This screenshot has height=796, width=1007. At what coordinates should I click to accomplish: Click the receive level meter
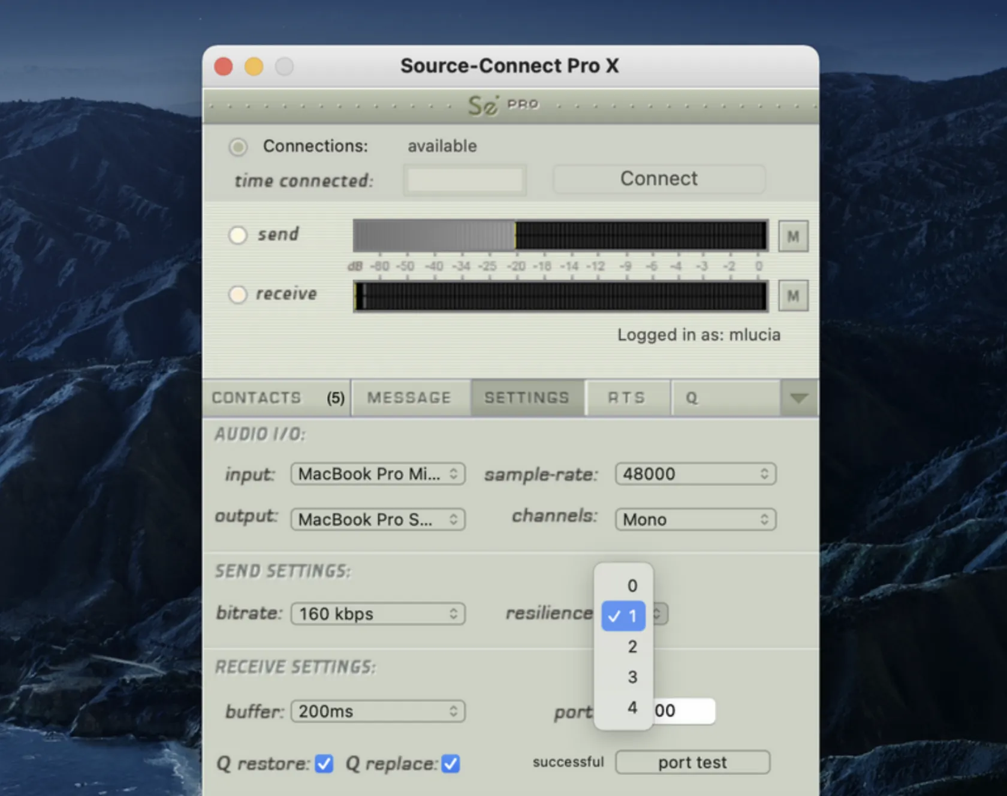tap(560, 296)
